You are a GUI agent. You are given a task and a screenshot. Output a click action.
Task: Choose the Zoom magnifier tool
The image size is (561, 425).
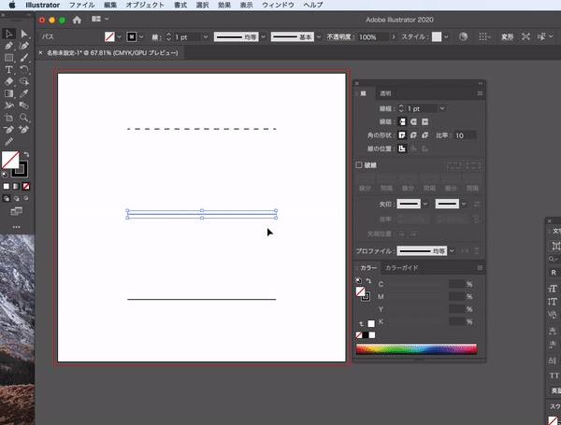23,119
